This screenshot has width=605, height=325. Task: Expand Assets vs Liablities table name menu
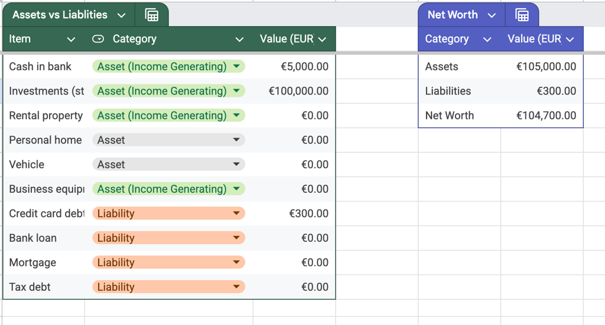(x=122, y=15)
